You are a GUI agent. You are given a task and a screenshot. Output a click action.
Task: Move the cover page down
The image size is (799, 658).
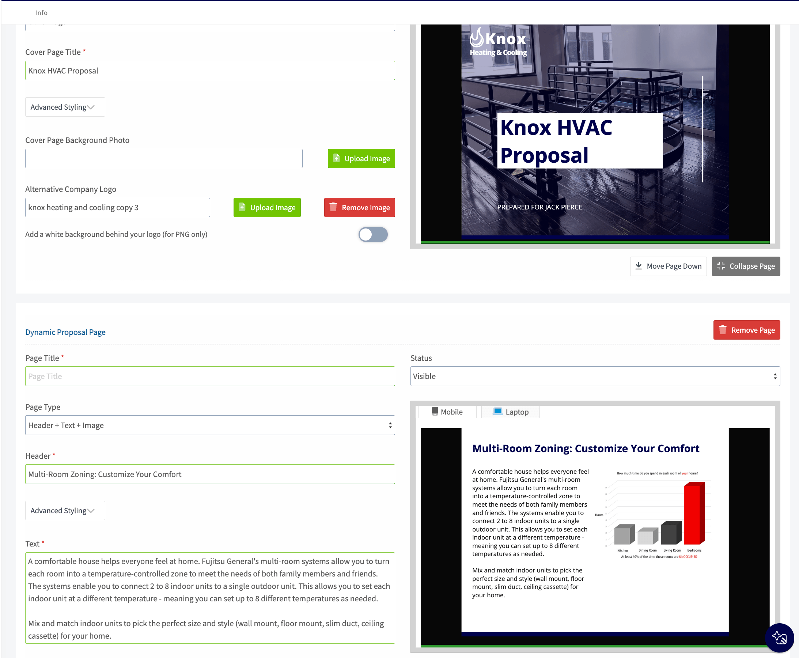pyautogui.click(x=668, y=266)
